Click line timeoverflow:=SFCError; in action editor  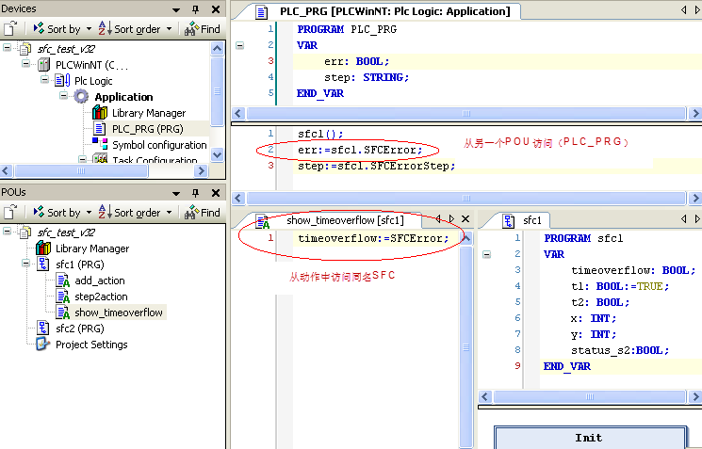tap(373, 238)
